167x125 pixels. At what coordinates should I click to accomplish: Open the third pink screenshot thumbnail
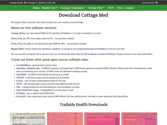102,119
